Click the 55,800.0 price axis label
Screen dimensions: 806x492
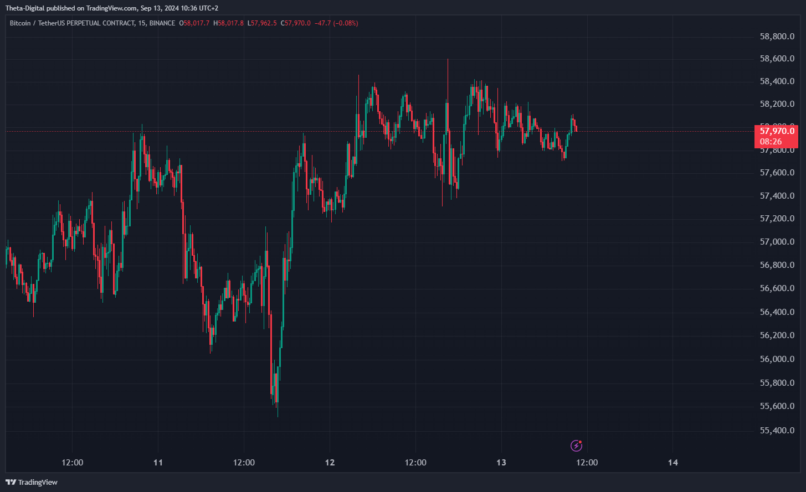pyautogui.click(x=777, y=383)
